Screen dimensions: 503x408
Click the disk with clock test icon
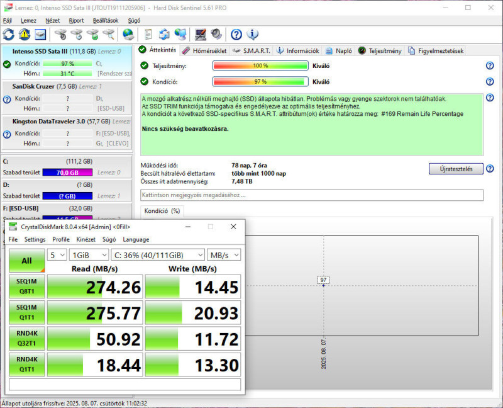[x=76, y=34]
